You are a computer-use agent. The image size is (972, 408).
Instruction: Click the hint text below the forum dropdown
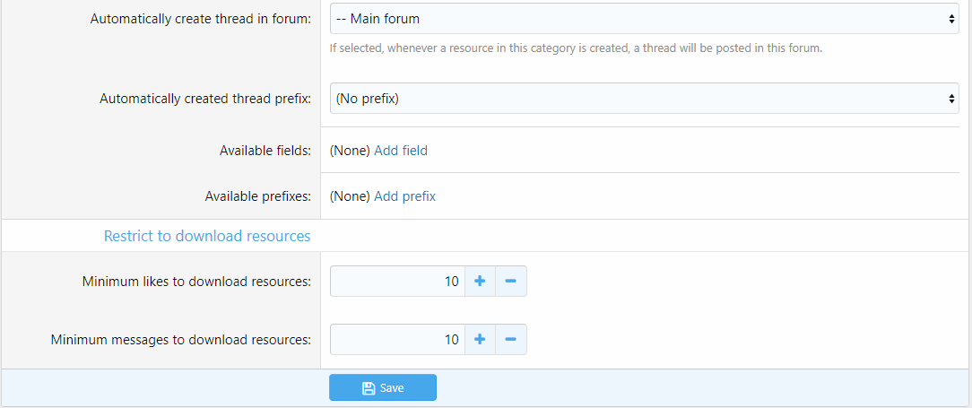[x=576, y=48]
